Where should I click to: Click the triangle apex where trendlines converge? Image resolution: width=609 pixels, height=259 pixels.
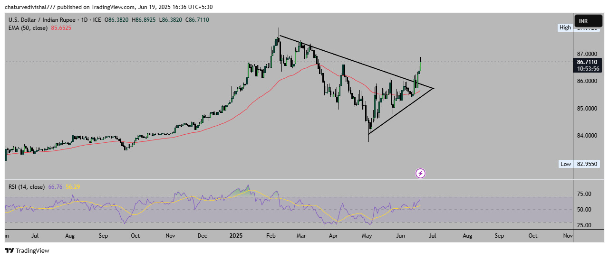pos(434,88)
